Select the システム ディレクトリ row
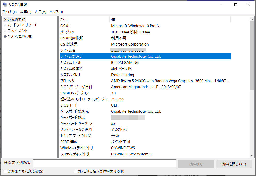This screenshot has height=176, width=256. (x=145, y=154)
